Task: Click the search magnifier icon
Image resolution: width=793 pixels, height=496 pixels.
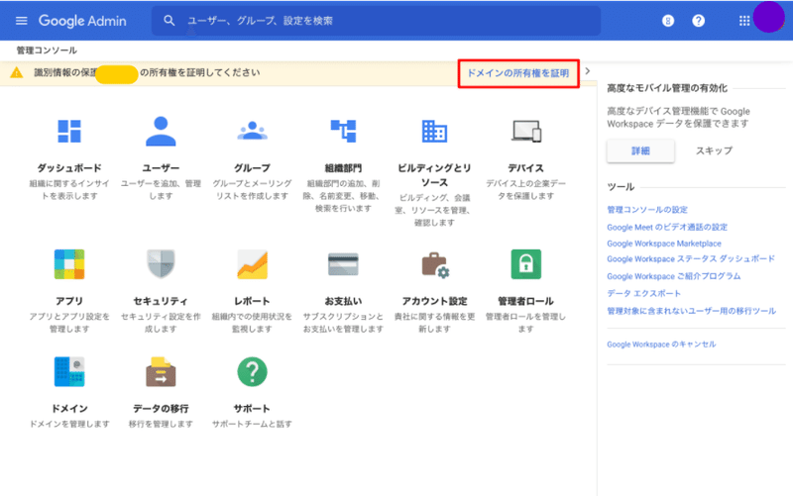Action: coord(169,21)
